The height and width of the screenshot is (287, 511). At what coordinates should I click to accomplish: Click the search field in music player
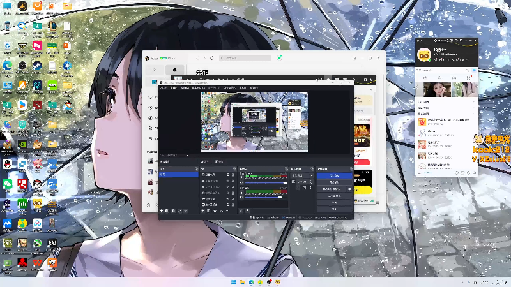coord(245,58)
